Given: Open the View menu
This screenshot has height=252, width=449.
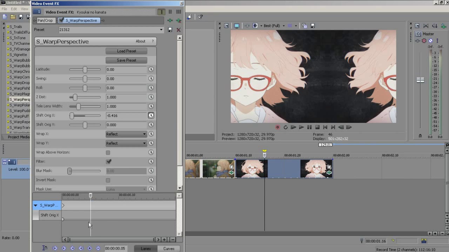Looking at the screenshot, I should pos(25,9).
